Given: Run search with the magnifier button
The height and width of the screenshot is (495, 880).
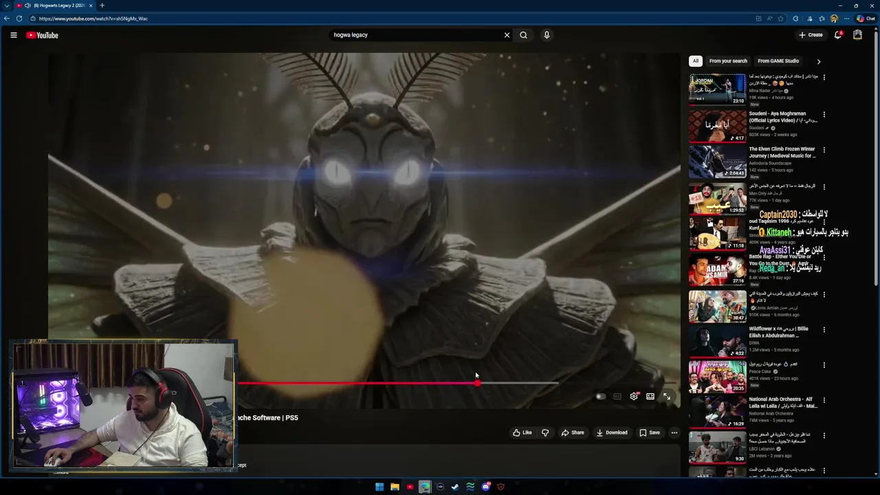Looking at the screenshot, I should (523, 35).
